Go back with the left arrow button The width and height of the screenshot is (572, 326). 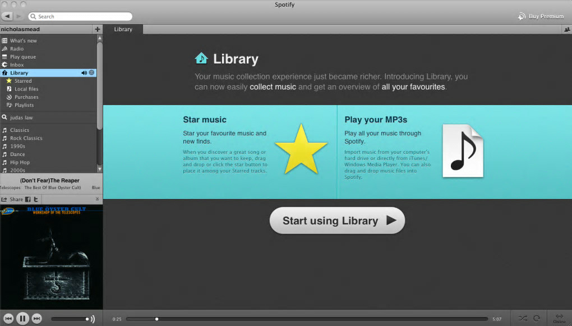(7, 16)
